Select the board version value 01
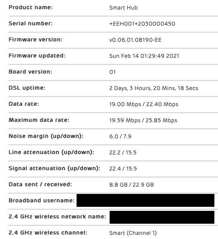The width and height of the screenshot is (218, 239). pos(112,72)
